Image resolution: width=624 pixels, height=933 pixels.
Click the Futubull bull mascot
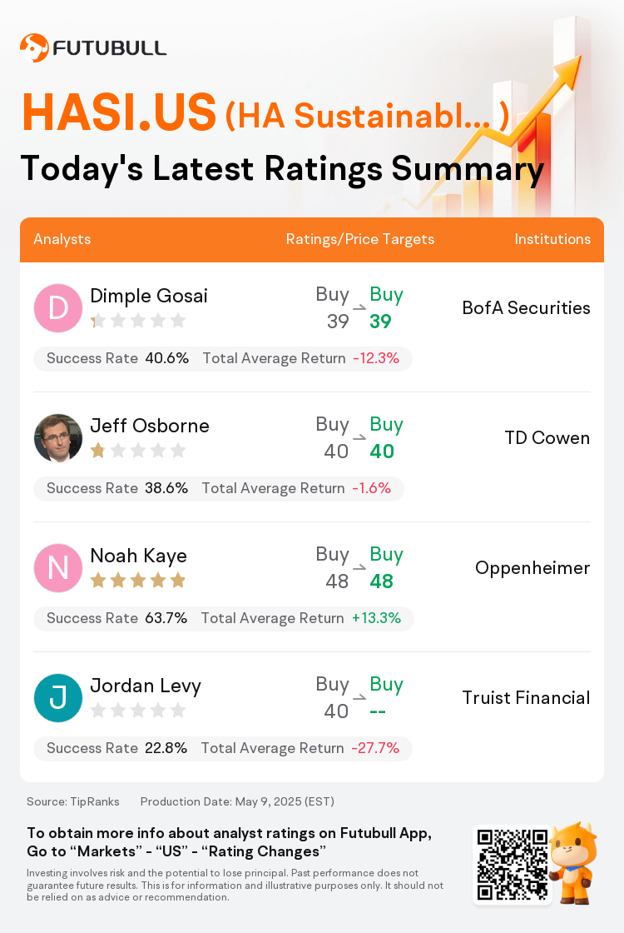(x=573, y=863)
